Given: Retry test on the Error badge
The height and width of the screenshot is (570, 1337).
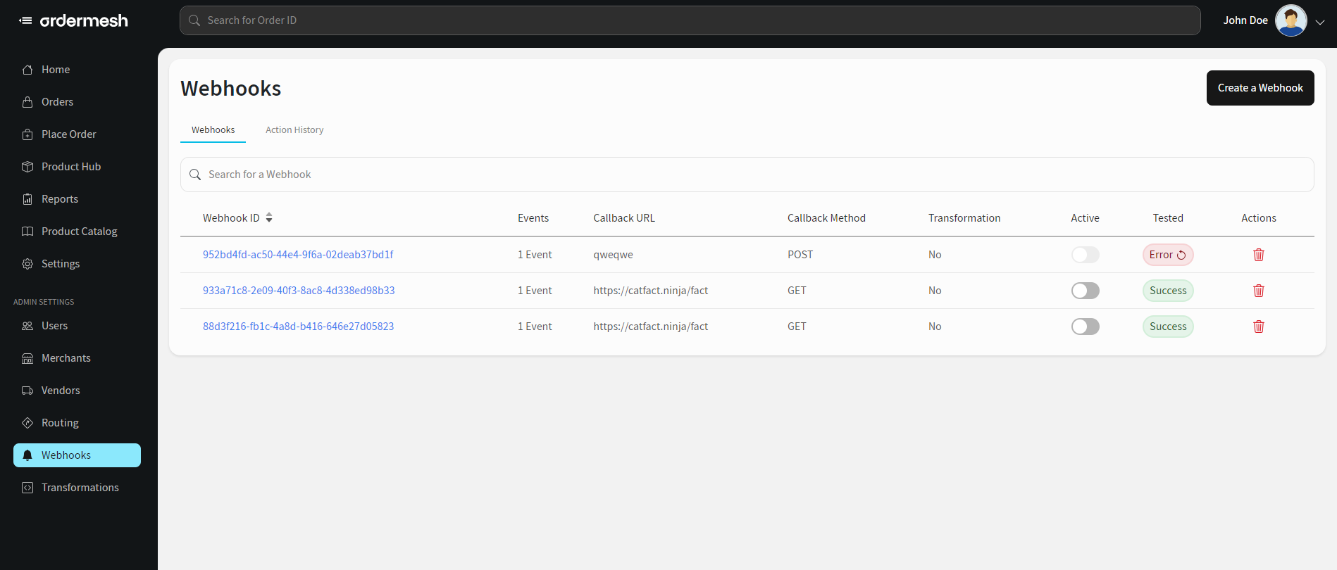Looking at the screenshot, I should pos(1181,255).
